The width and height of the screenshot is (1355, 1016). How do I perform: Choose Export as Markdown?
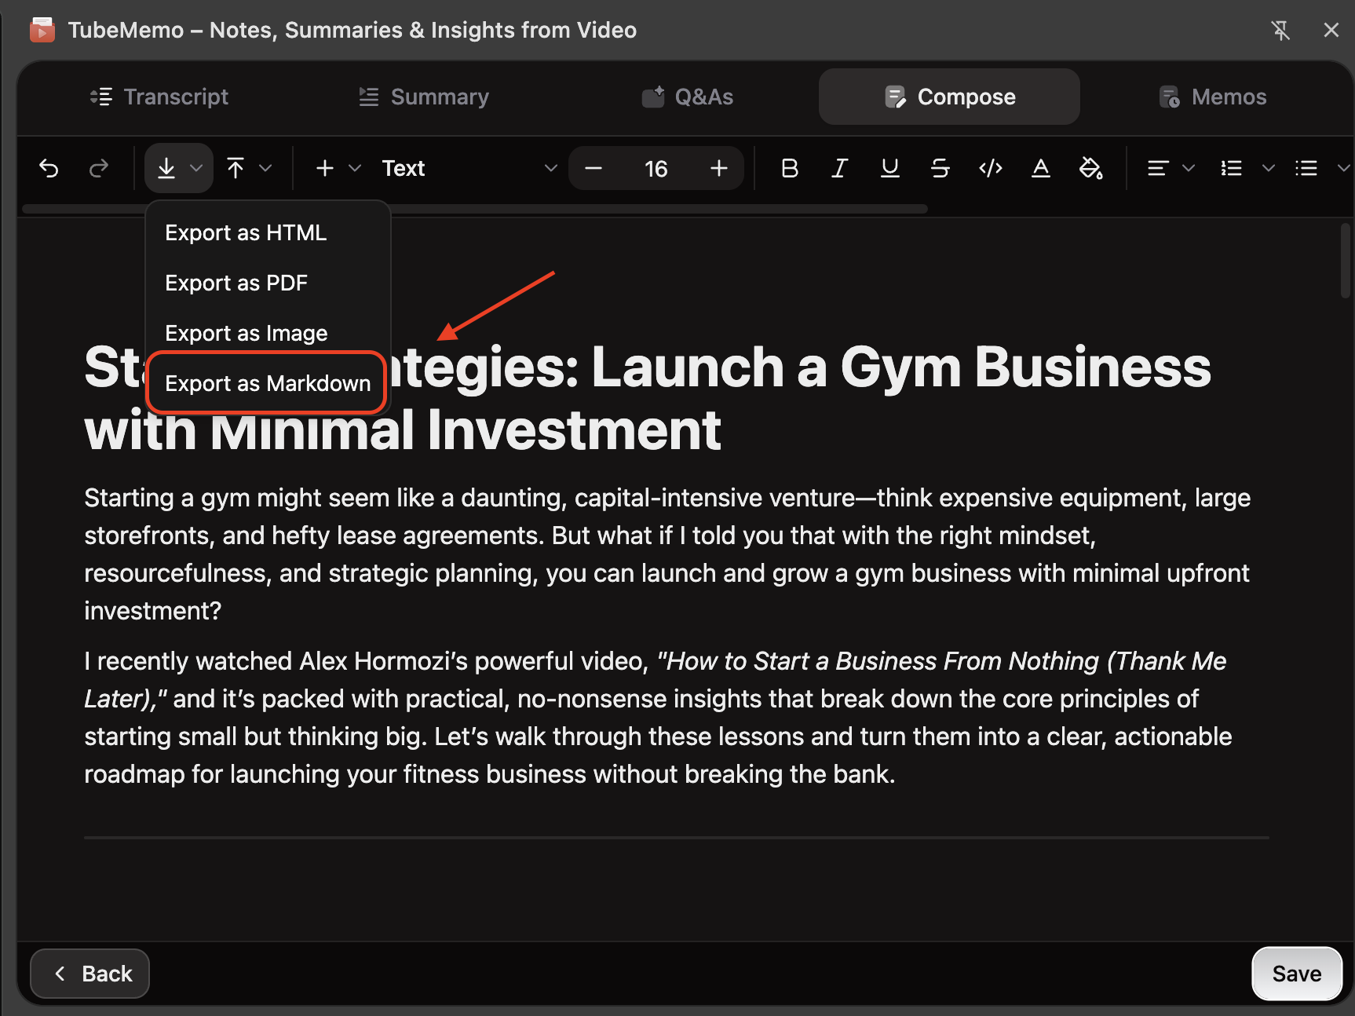point(268,383)
